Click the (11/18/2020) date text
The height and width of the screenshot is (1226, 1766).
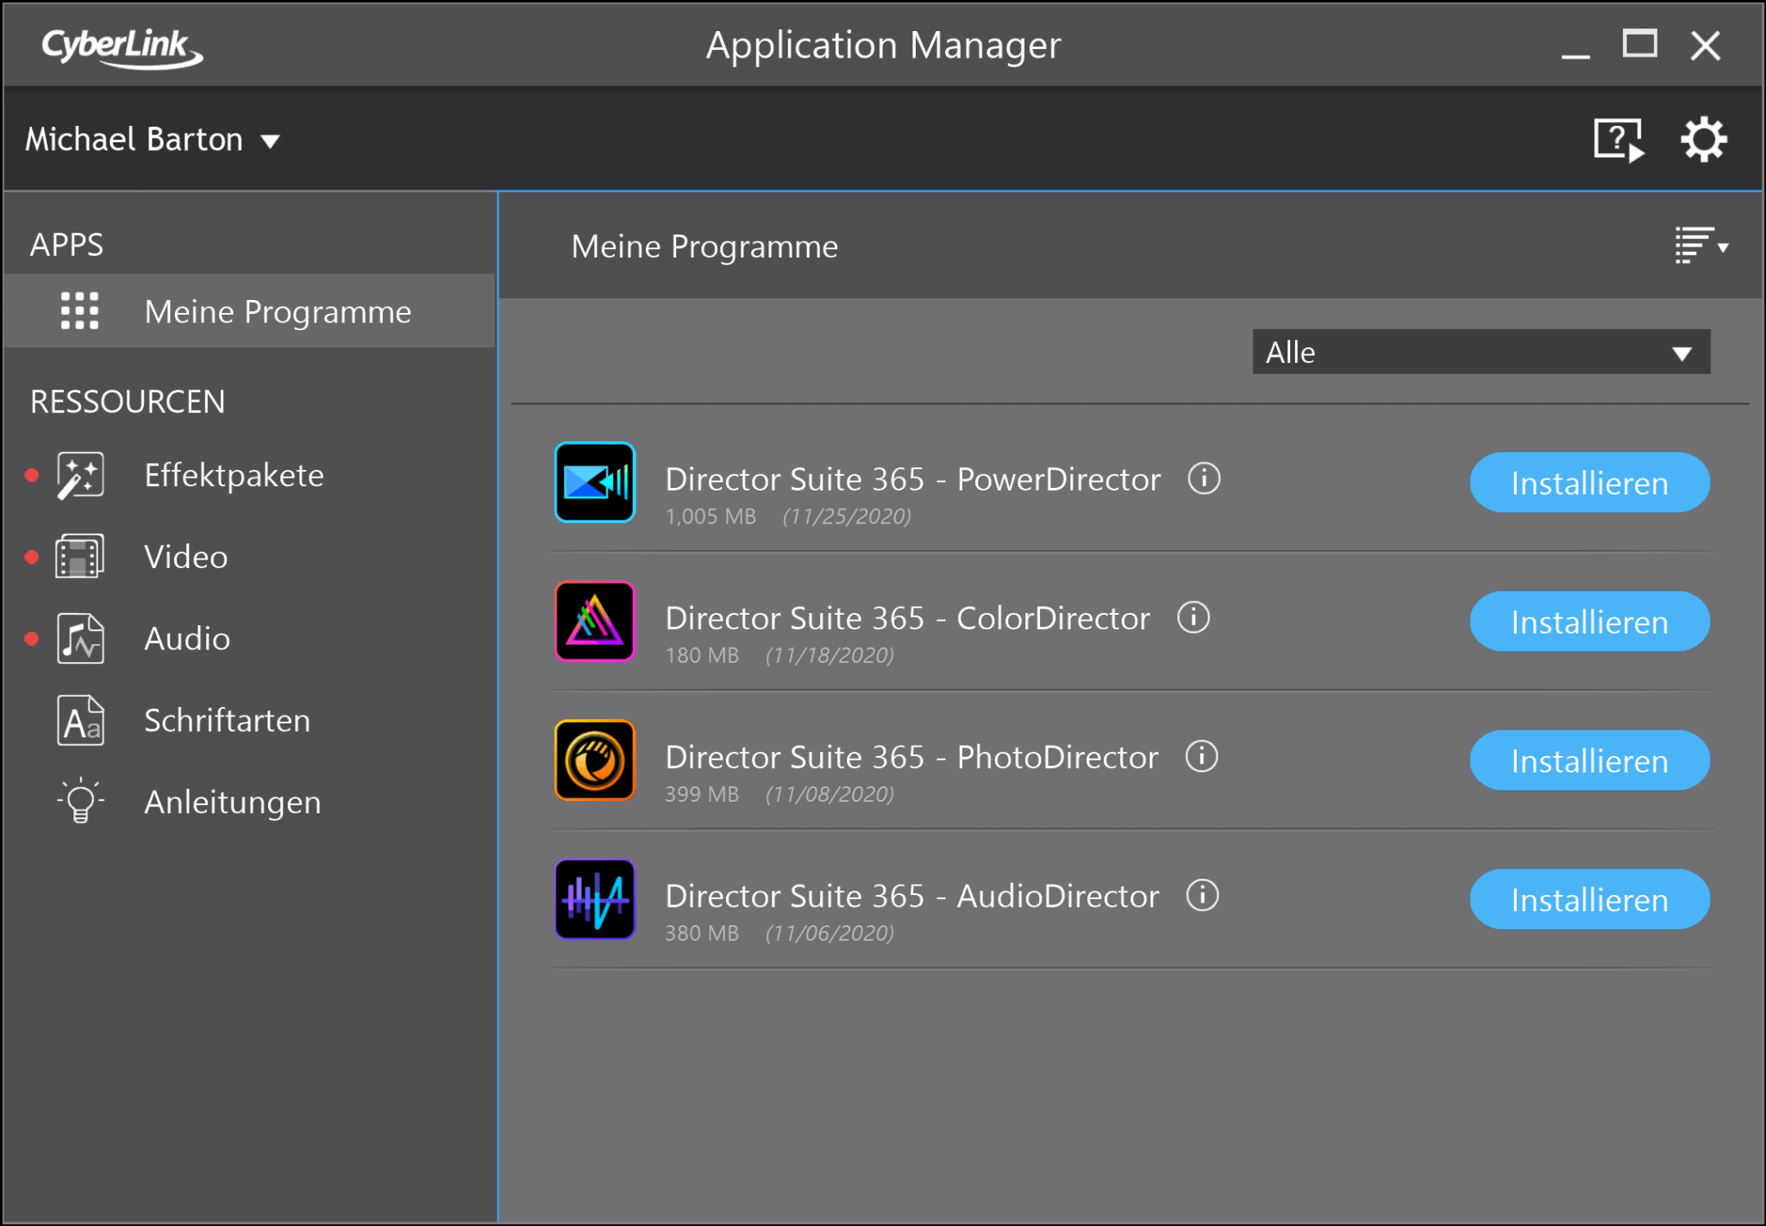tap(830, 655)
